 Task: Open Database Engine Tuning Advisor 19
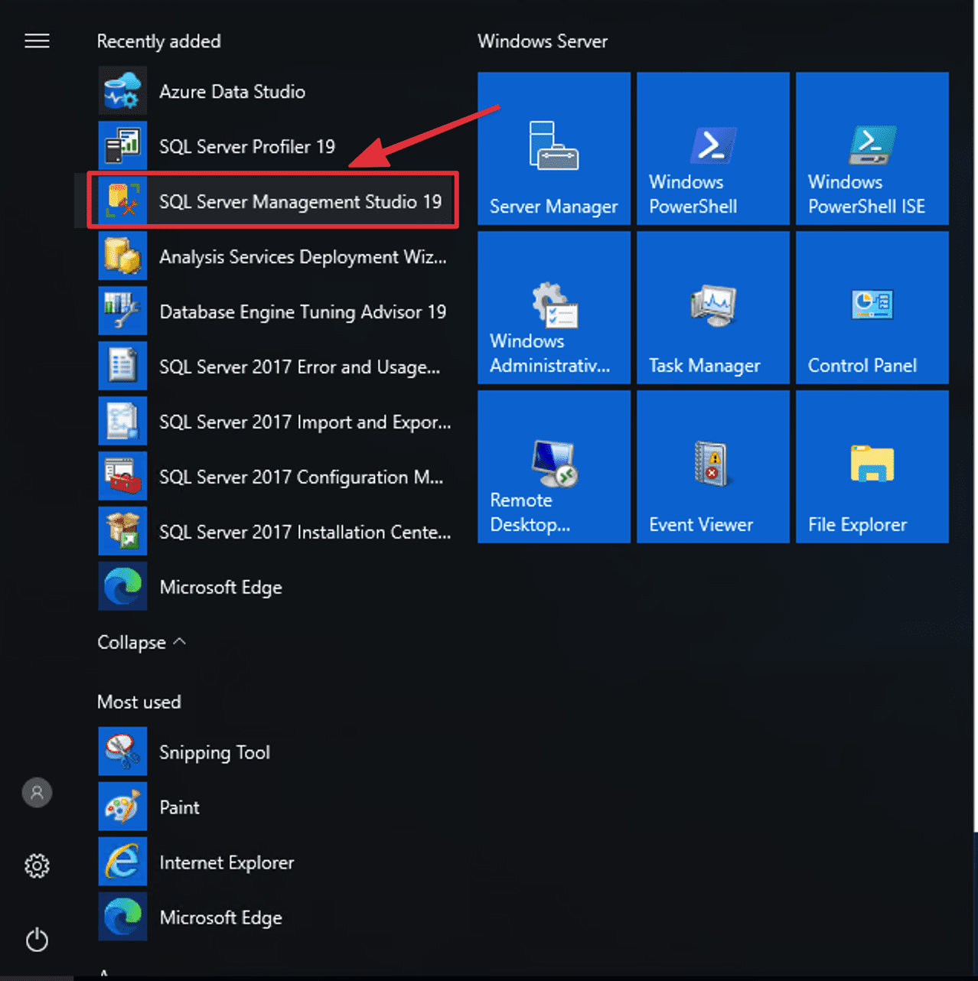tap(302, 312)
